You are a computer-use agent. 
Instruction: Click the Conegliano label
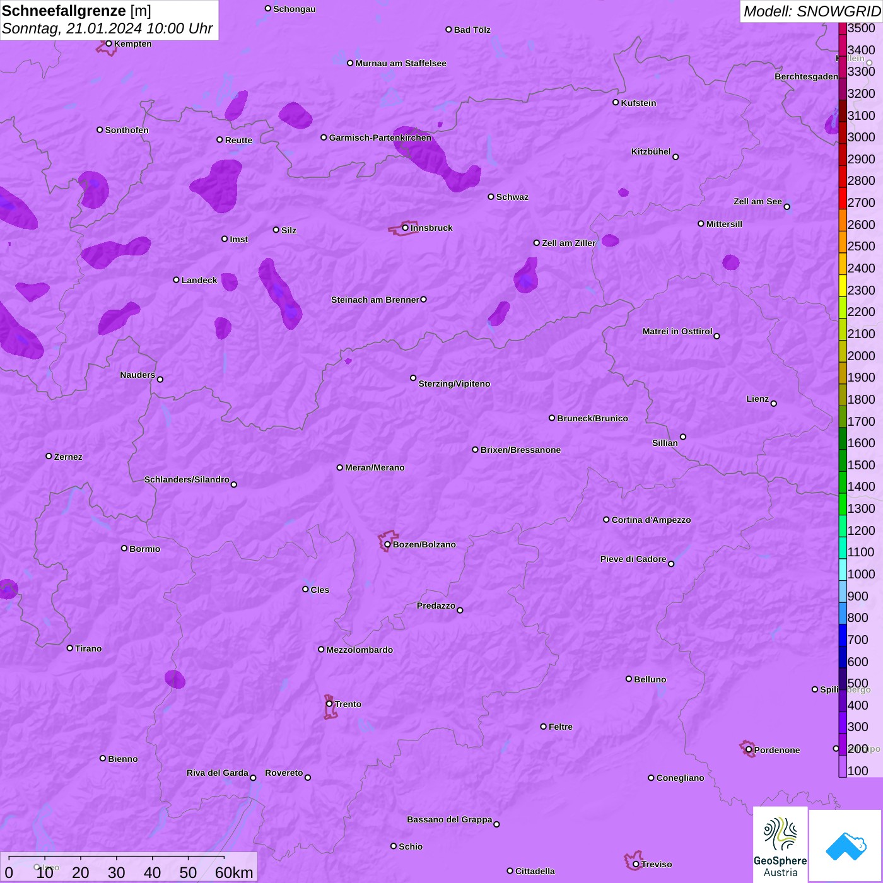[x=680, y=778]
